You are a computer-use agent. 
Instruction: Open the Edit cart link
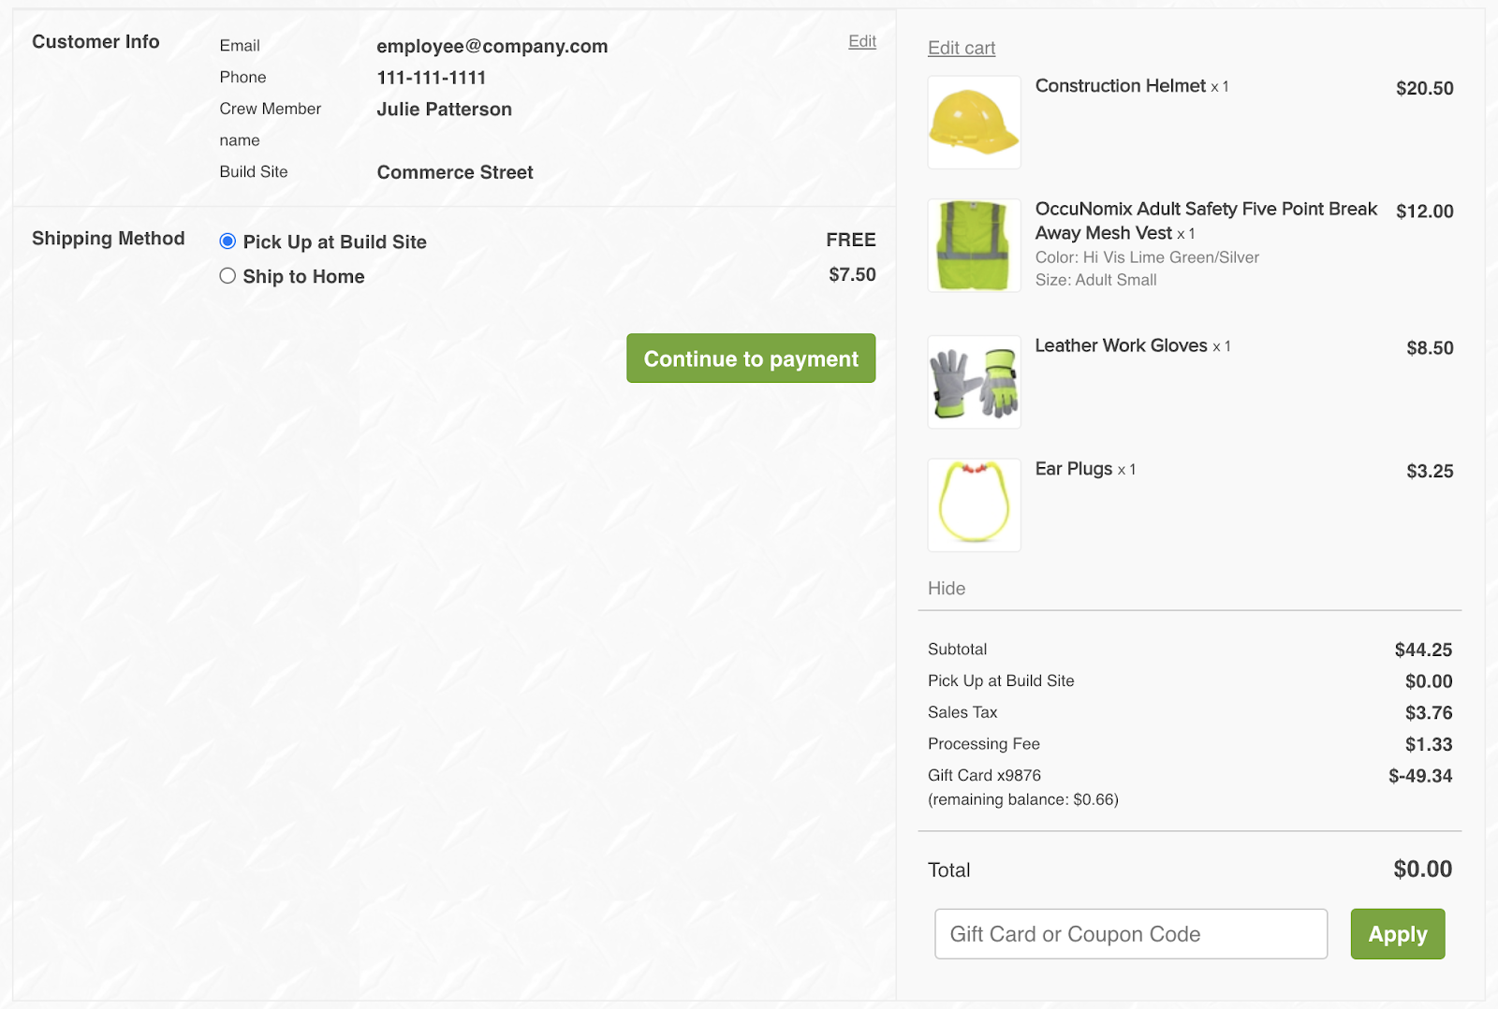coord(962,48)
